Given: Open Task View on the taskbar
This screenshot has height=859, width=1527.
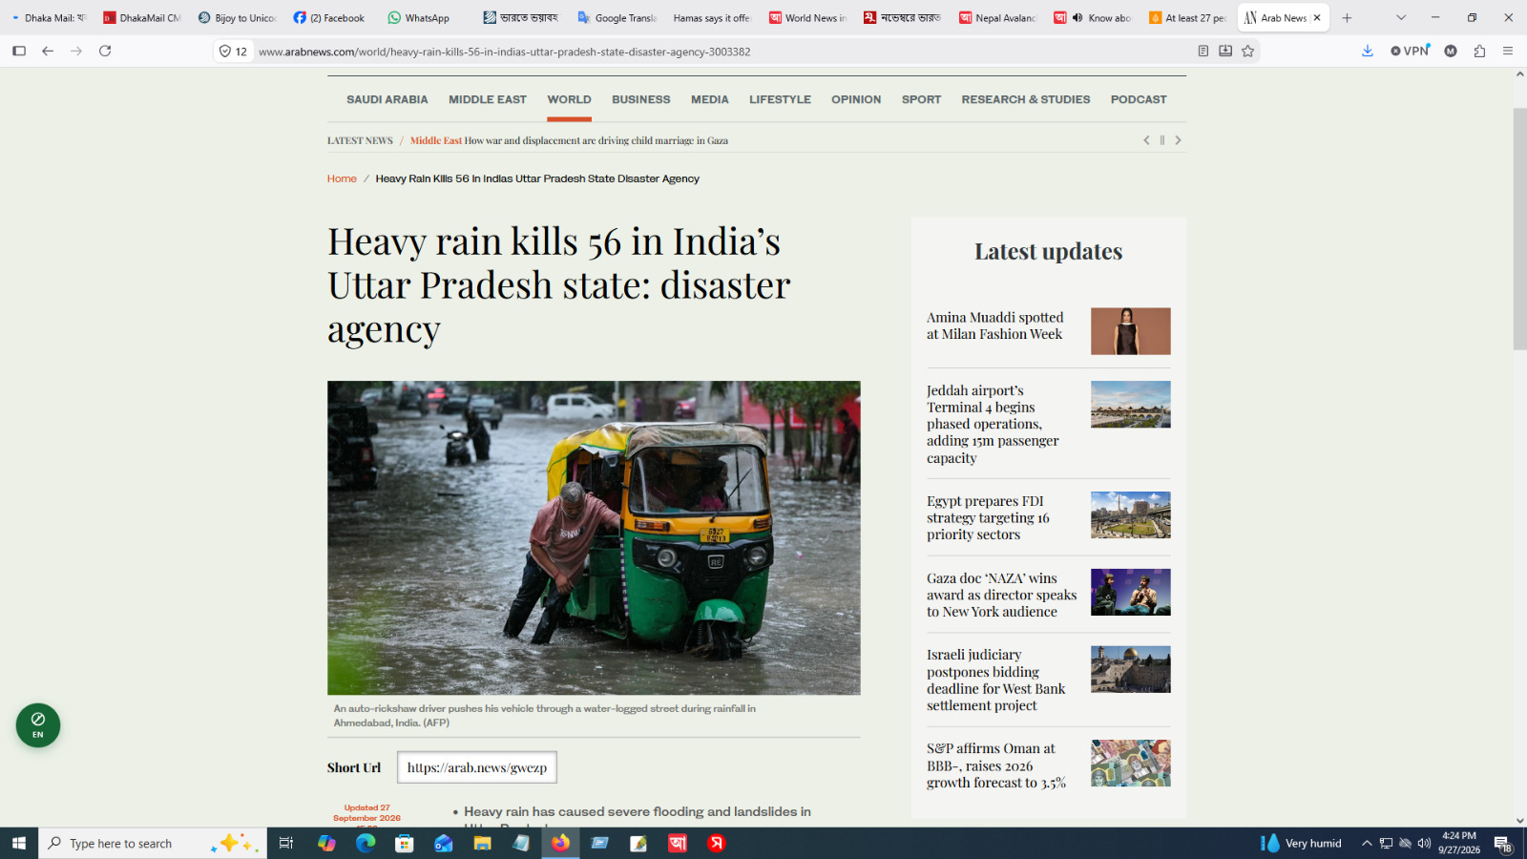Looking at the screenshot, I should click(285, 843).
